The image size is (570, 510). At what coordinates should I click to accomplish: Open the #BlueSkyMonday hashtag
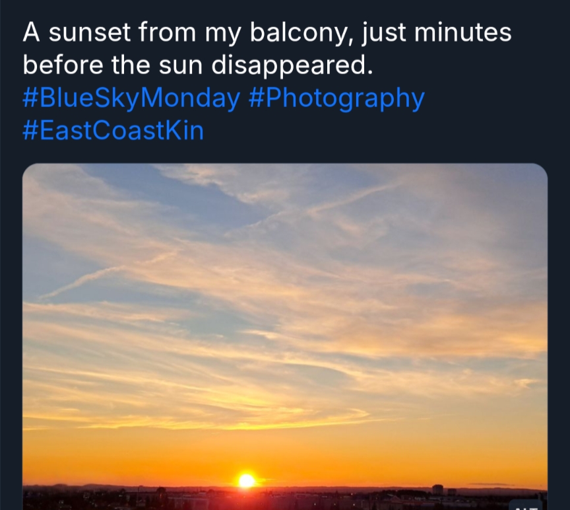pos(131,99)
